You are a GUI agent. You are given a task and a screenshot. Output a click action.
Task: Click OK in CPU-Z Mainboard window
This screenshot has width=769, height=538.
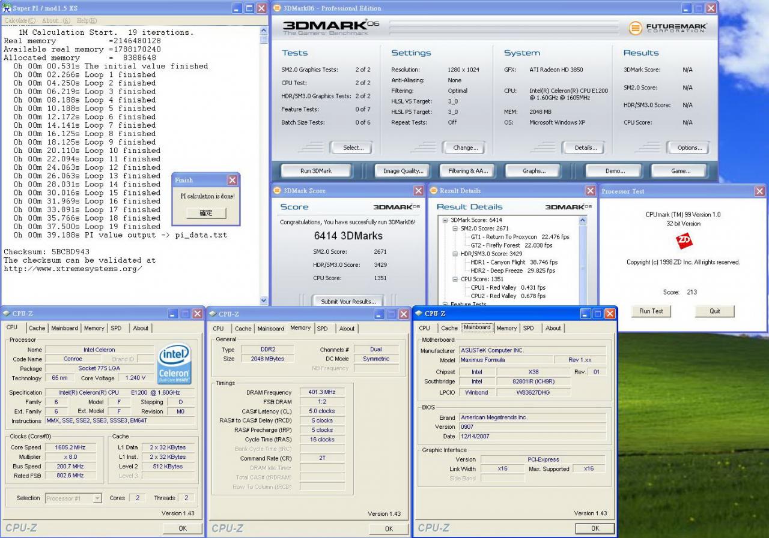595,528
